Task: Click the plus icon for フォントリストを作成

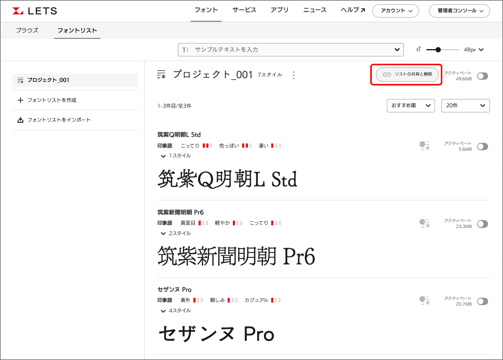Action: click(x=21, y=100)
